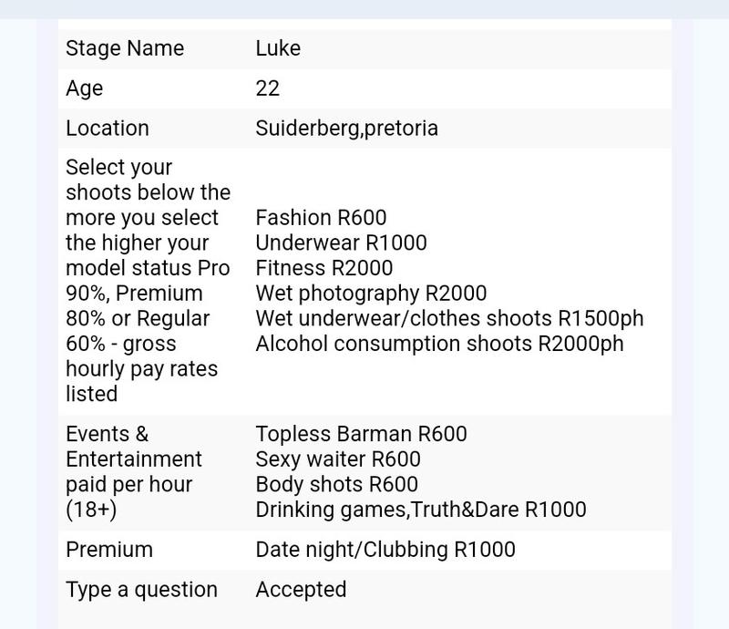This screenshot has width=729, height=629.
Task: Select the Underwear R1000 entry
Action: coord(341,242)
